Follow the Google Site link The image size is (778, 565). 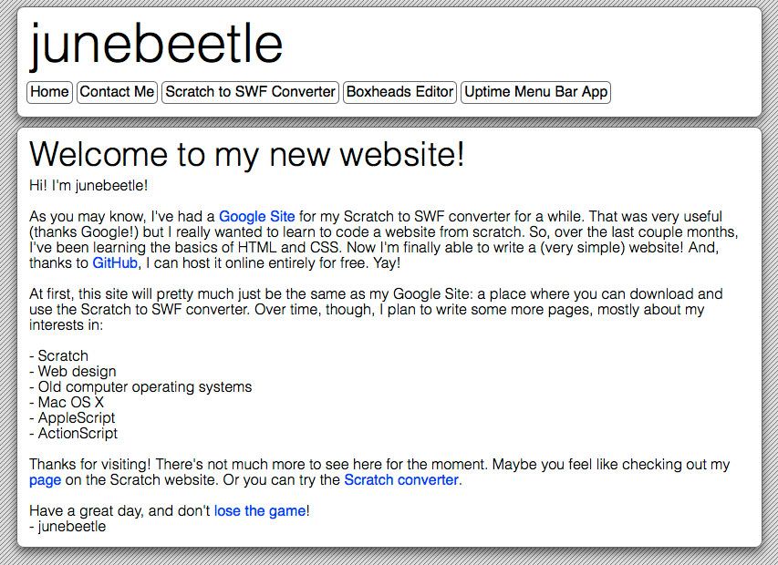(257, 217)
